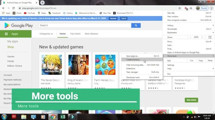Choose Downloads in Chrome menu

189,29
